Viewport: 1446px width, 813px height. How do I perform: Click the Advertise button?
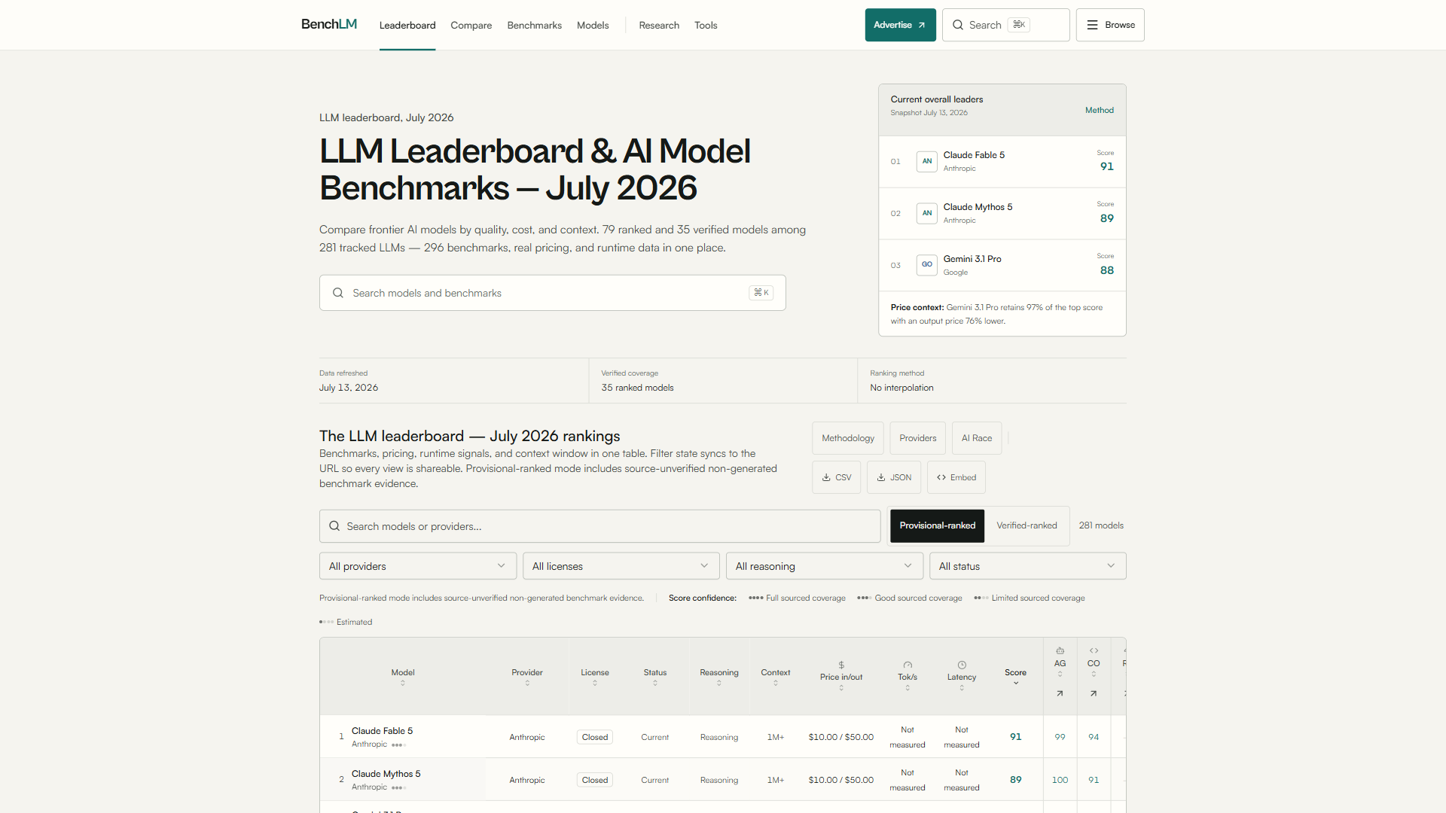coord(900,25)
